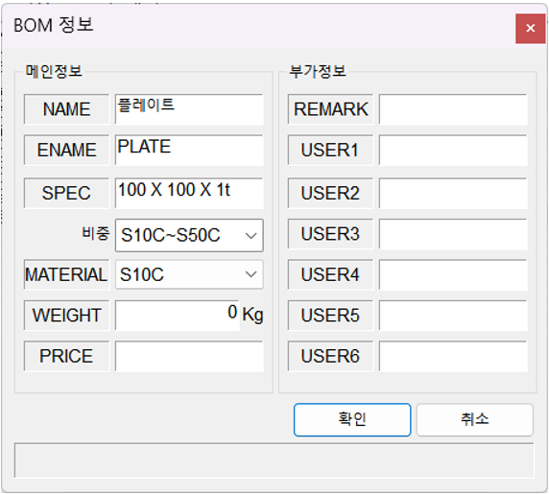
Task: Click the WEIGHT label button
Action: coord(66,316)
